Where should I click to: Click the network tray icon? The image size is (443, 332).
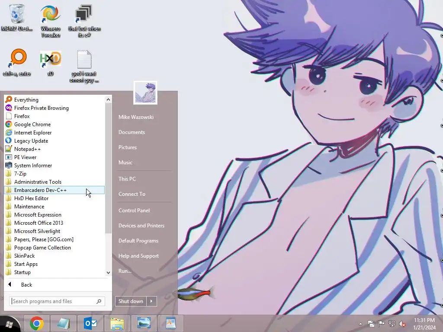392,324
